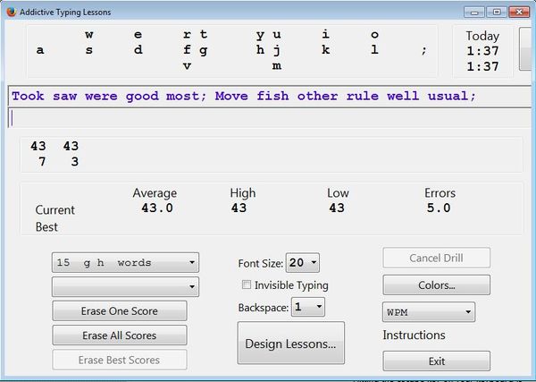Click the letter 'm' in the keyboard map
Screen dimensions: 536x382
[277, 65]
